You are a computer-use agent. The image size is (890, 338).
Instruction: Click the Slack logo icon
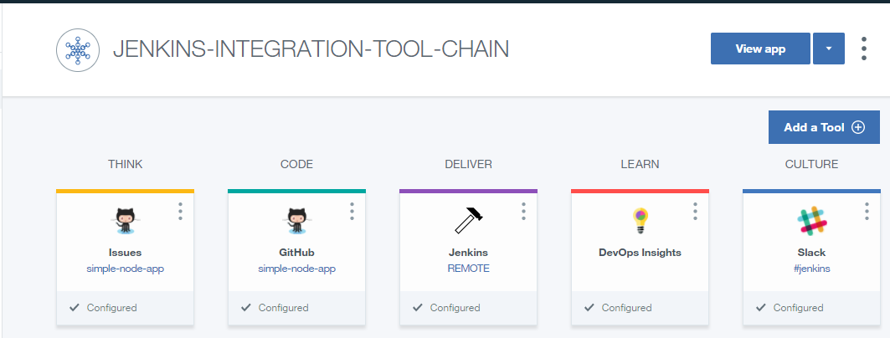pos(811,221)
